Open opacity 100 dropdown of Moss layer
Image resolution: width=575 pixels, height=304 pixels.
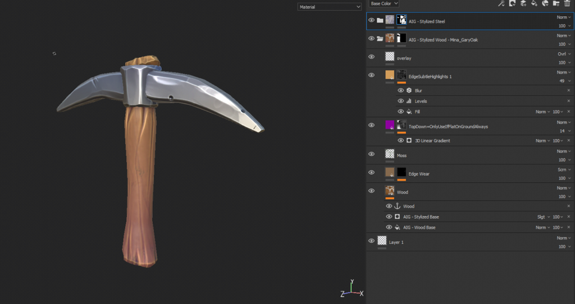[x=565, y=160]
